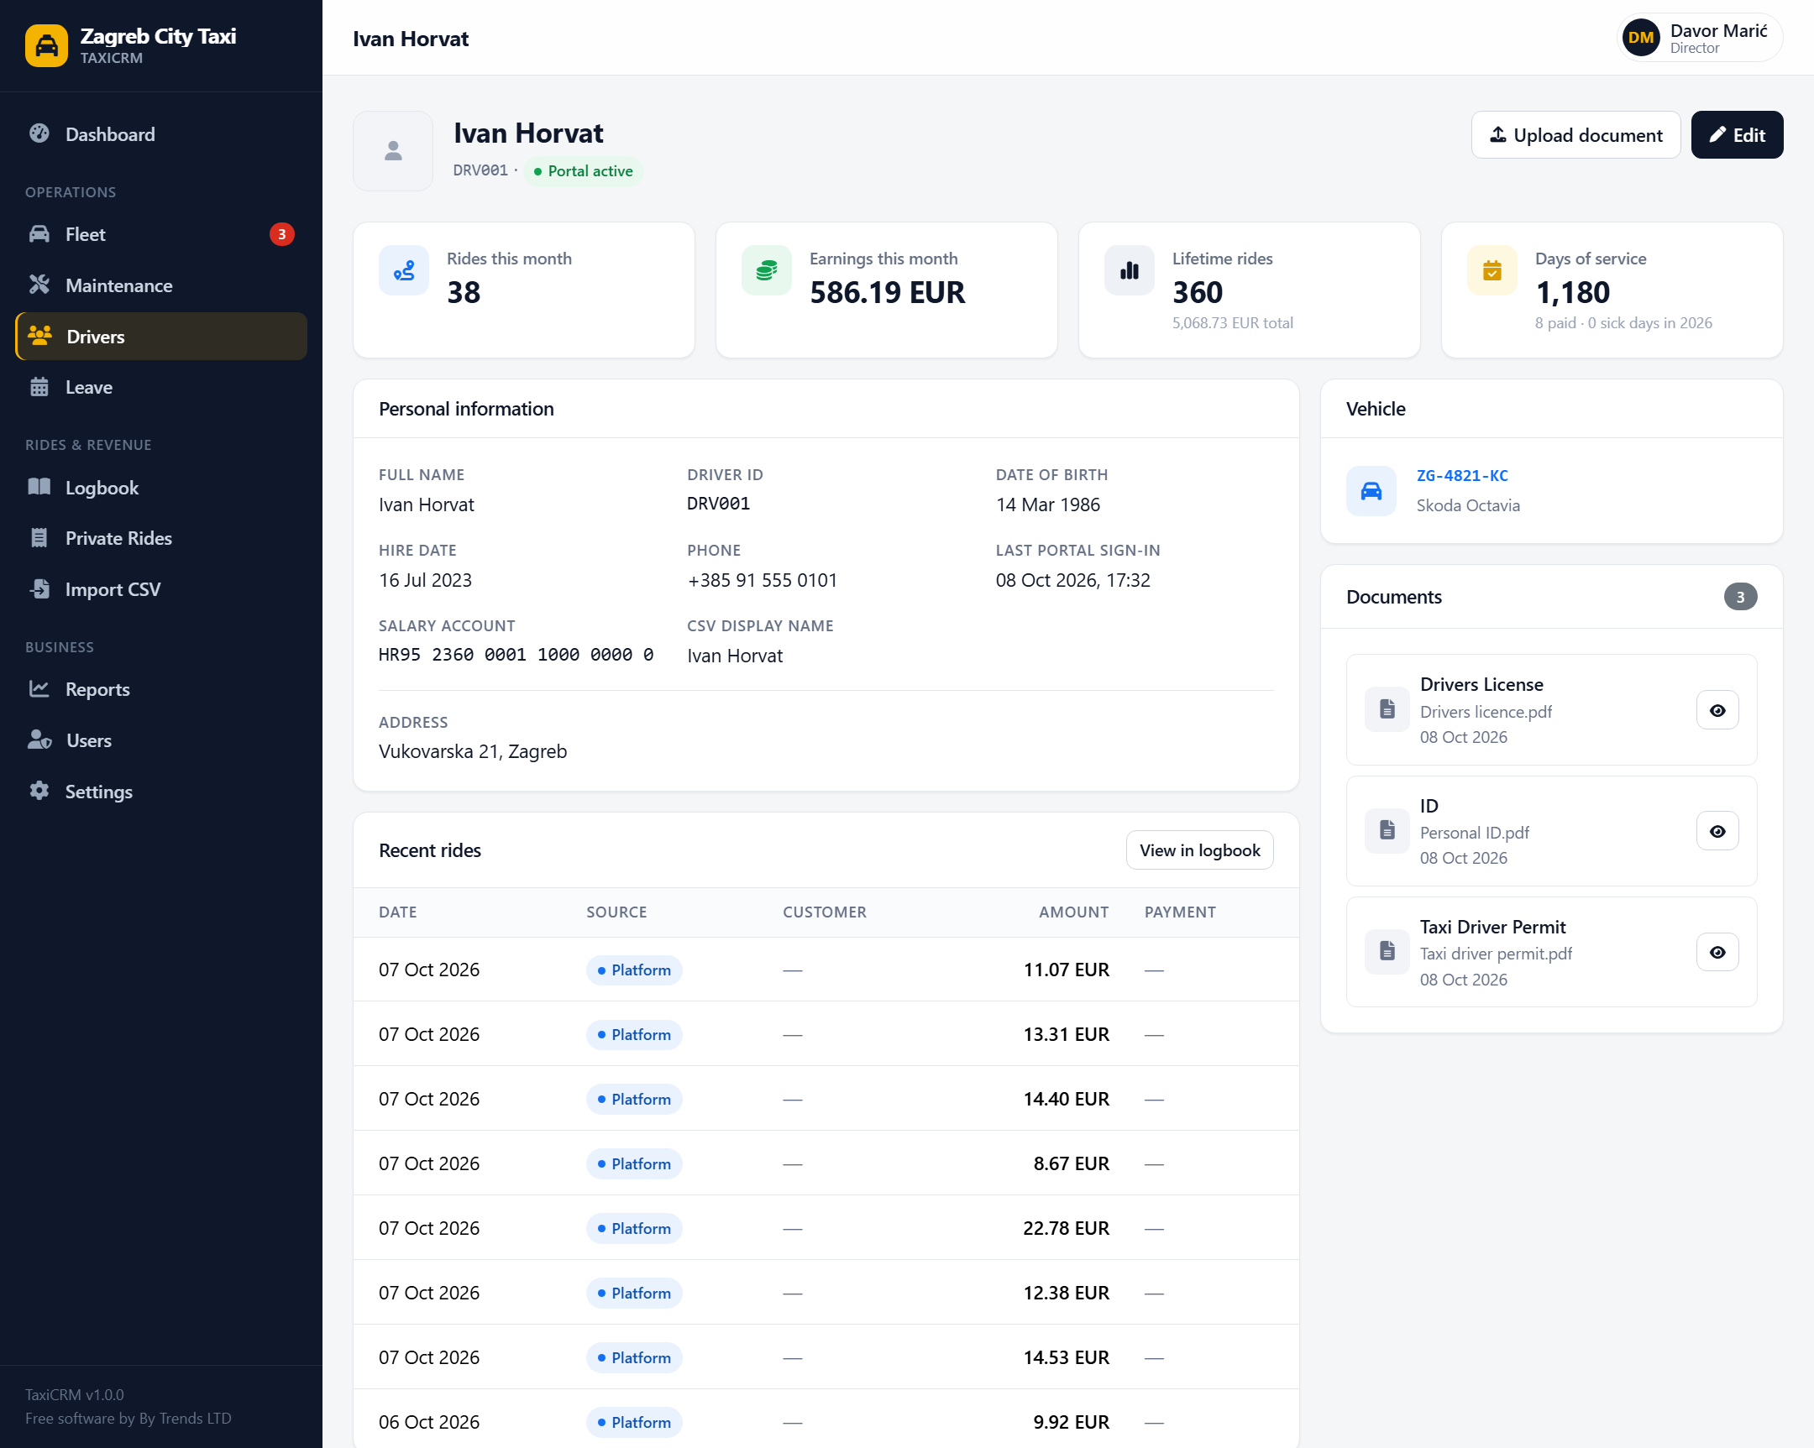Open Settings page
1814x1448 pixels.
coord(160,792)
